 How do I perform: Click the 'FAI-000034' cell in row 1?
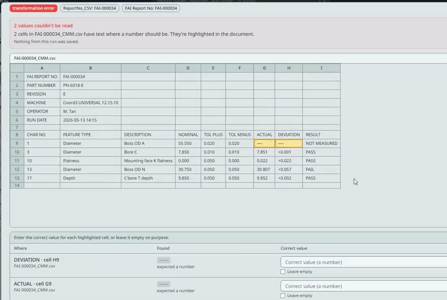pos(90,76)
